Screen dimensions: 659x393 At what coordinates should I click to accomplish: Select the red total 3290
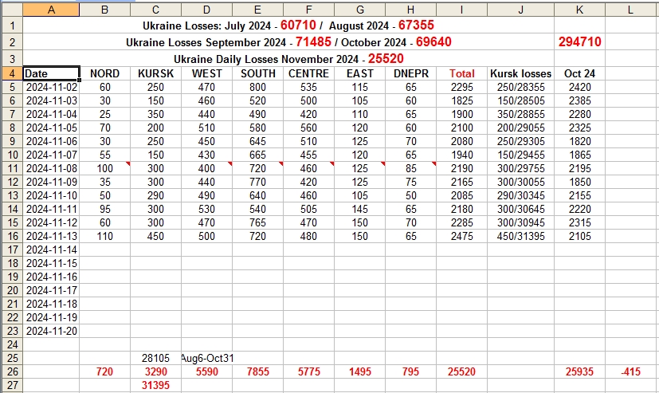pos(155,371)
